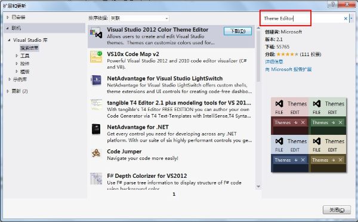Collapse the 联机 category
Viewport: 358px width, 222px height.
pyautogui.click(x=8, y=28)
